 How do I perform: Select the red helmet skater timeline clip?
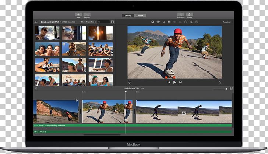coord(107,111)
